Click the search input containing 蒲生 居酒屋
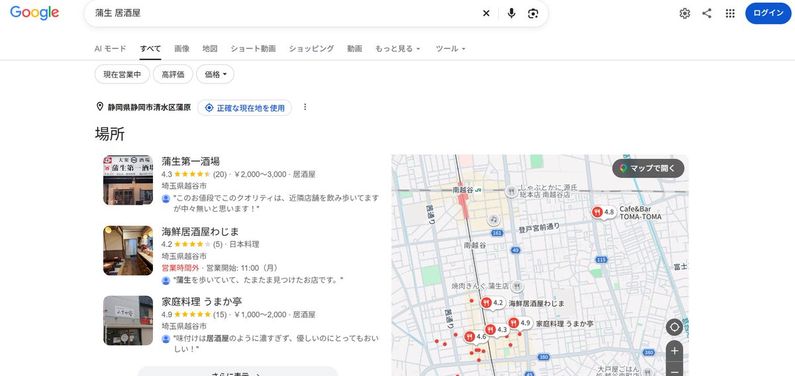This screenshot has width=795, height=376. [285, 13]
